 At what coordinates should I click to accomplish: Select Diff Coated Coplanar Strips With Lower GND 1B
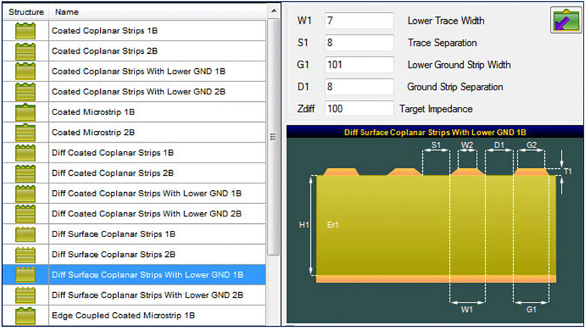point(146,194)
